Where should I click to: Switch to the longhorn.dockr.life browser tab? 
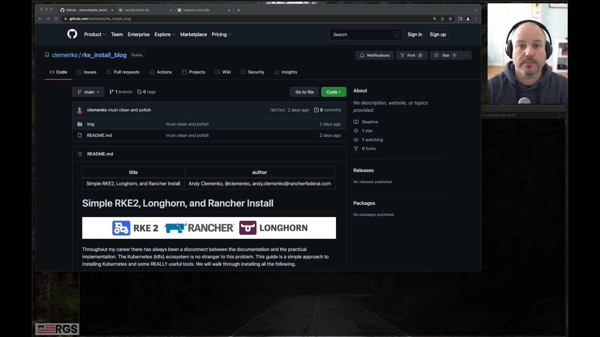point(204,10)
